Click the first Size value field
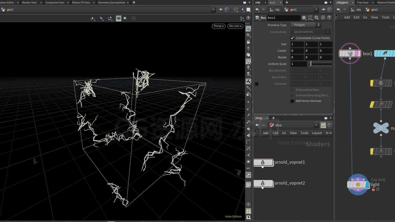395x222 pixels. pos(297,44)
